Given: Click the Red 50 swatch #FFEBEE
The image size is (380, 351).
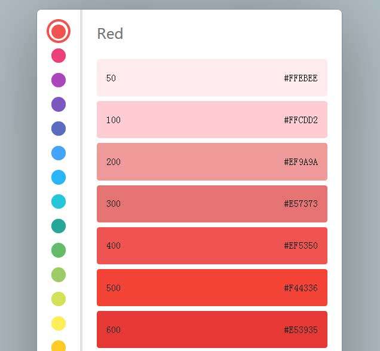Looking at the screenshot, I should click(x=212, y=78).
